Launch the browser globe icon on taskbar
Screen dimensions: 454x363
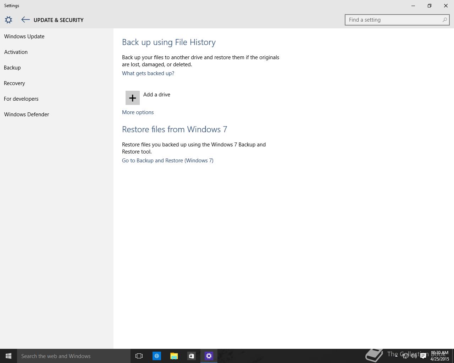click(156, 356)
